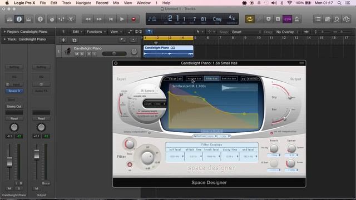Open the Navigate menu
This screenshot has height=200, width=356.
83,3
